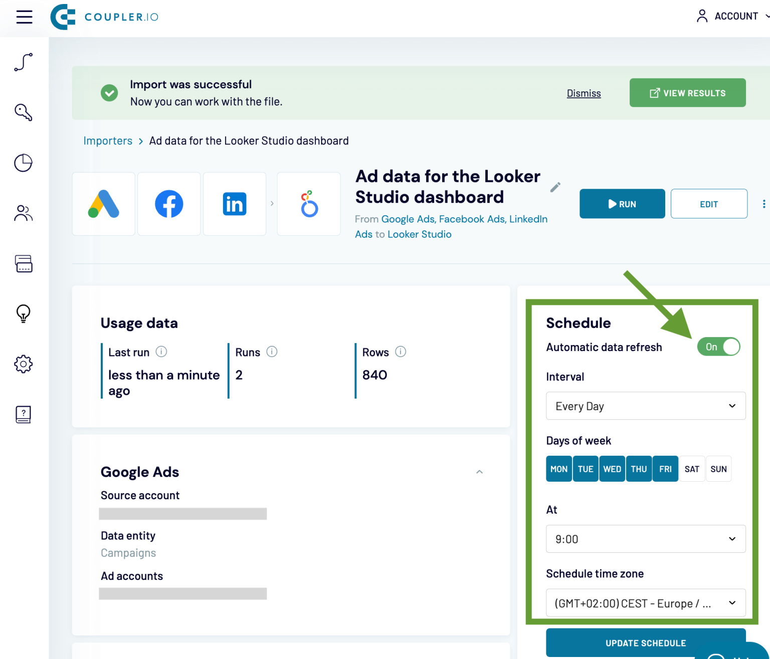Collapse the Google Ads section
The height and width of the screenshot is (659, 770).
479,472
